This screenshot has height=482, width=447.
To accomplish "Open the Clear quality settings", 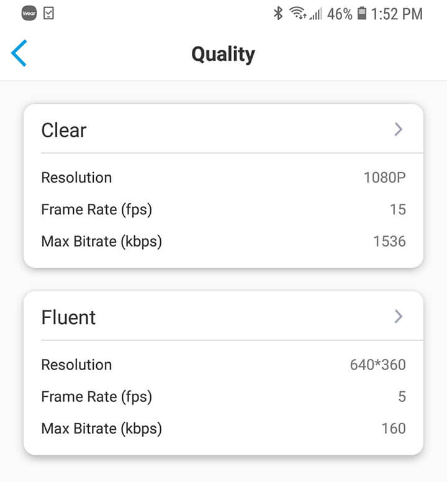I will tap(64, 130).
